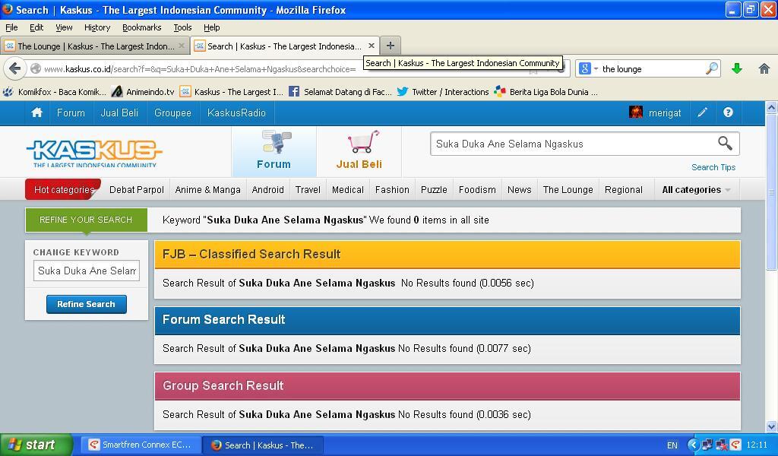Viewport: 778px width, 456px height.
Task: Open Smartfren Connex taskbar item
Action: [141, 445]
